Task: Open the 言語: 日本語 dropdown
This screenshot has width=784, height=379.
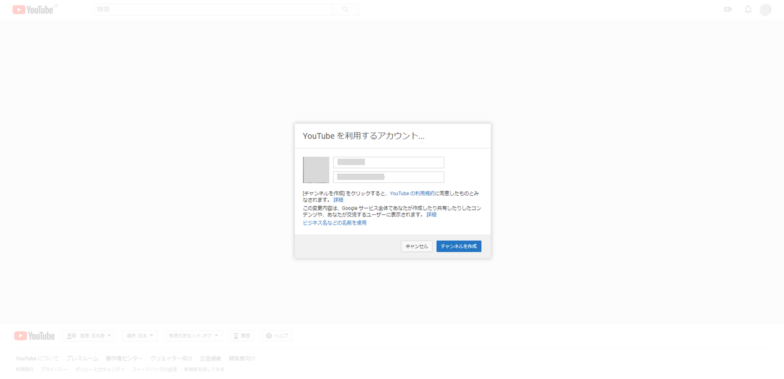Action: (x=89, y=336)
